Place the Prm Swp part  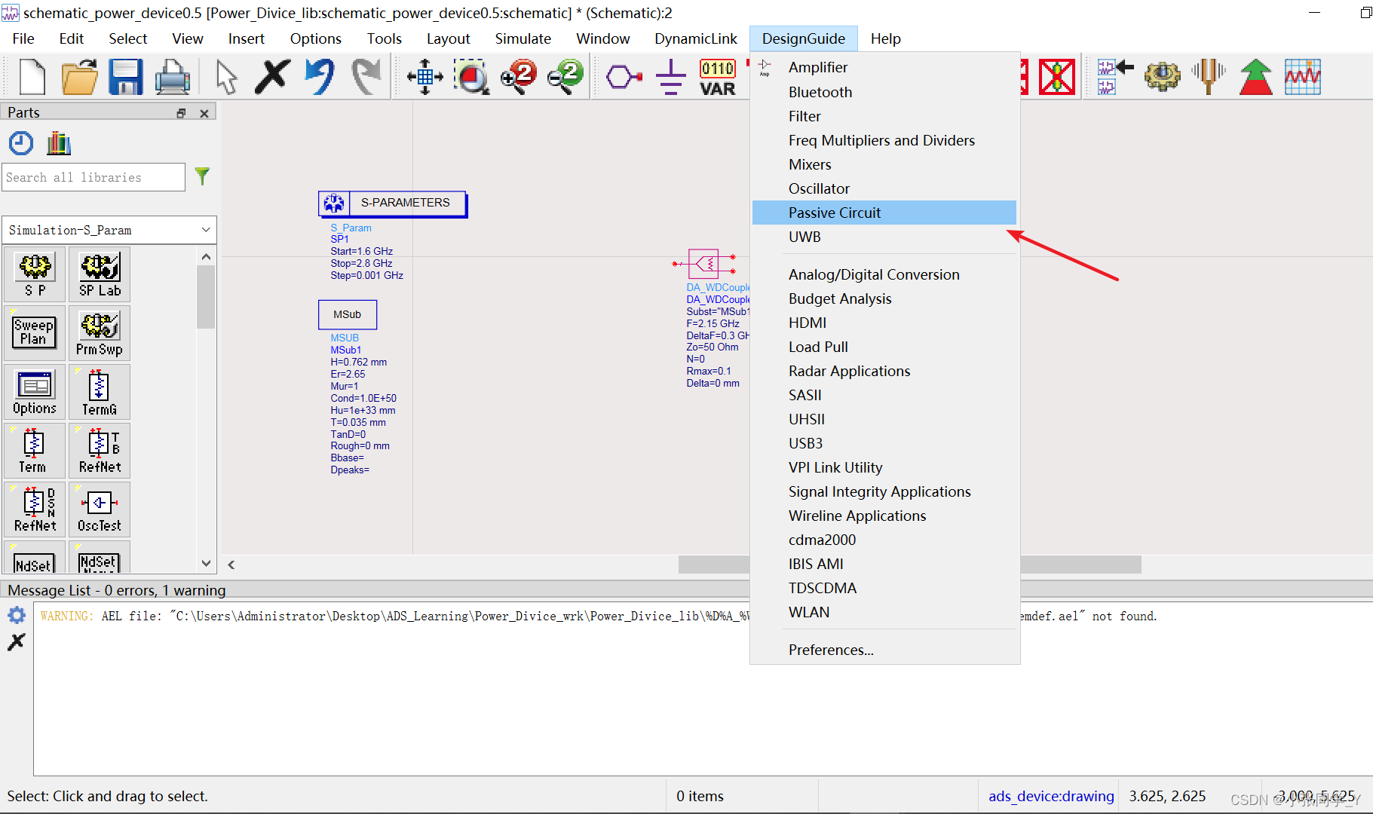click(x=100, y=333)
